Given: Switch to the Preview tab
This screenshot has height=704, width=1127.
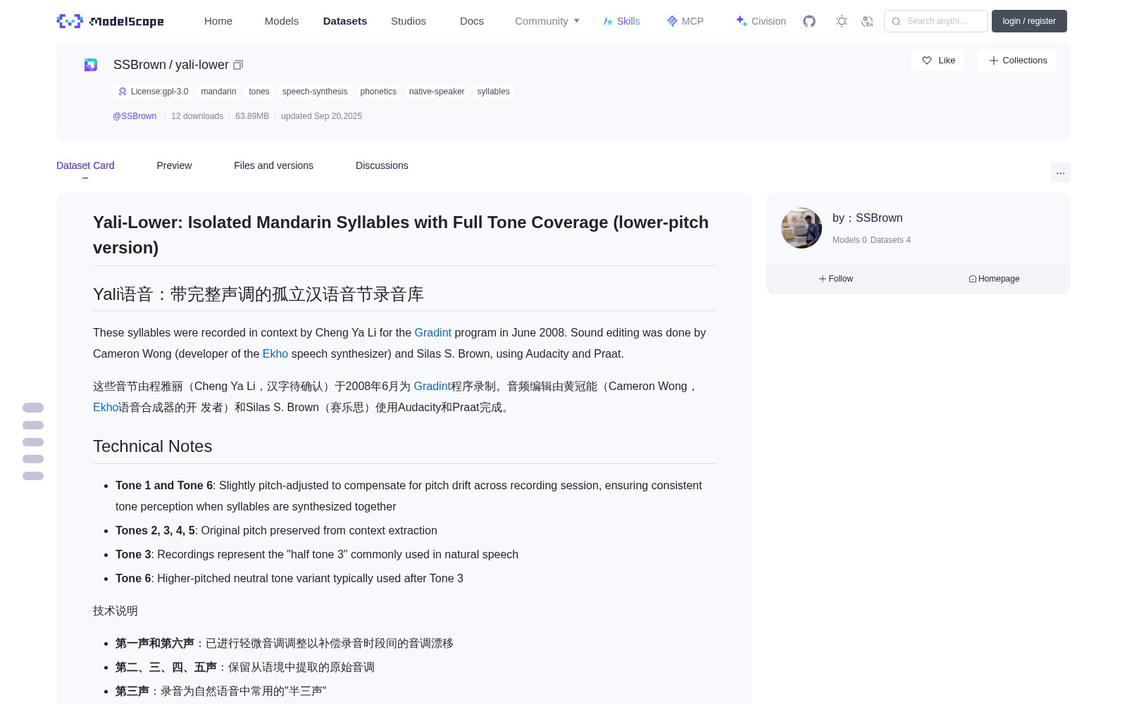Looking at the screenshot, I should [174, 165].
